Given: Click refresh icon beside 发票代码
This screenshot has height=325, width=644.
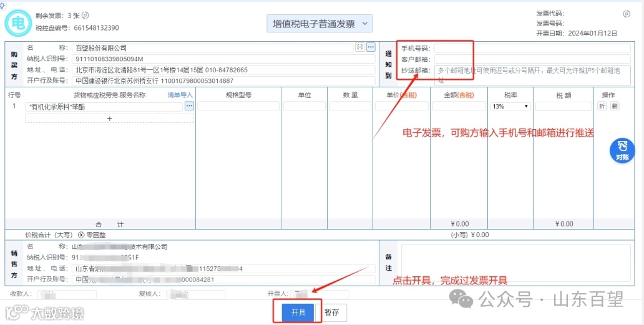Looking at the screenshot, I should 627,14.
